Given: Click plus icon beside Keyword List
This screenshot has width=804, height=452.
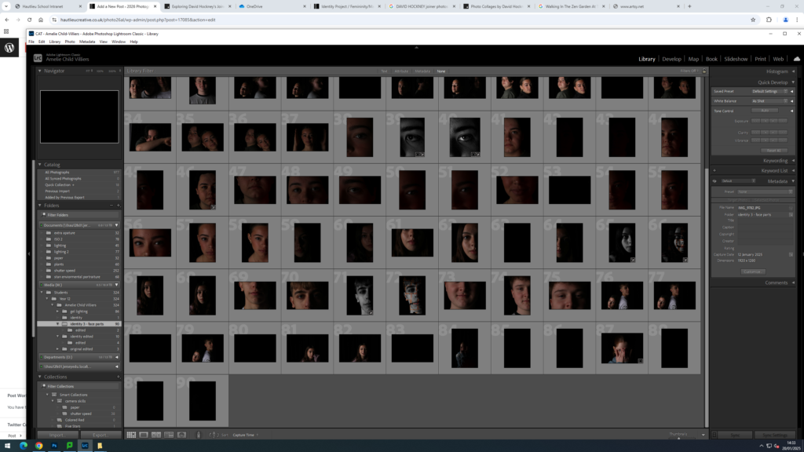Looking at the screenshot, I should (714, 170).
